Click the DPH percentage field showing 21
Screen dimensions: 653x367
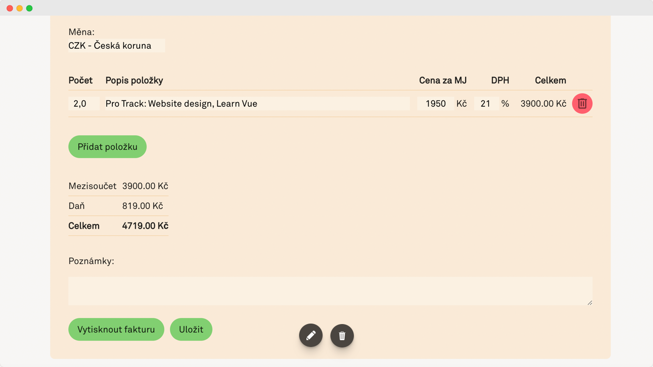[486, 103]
